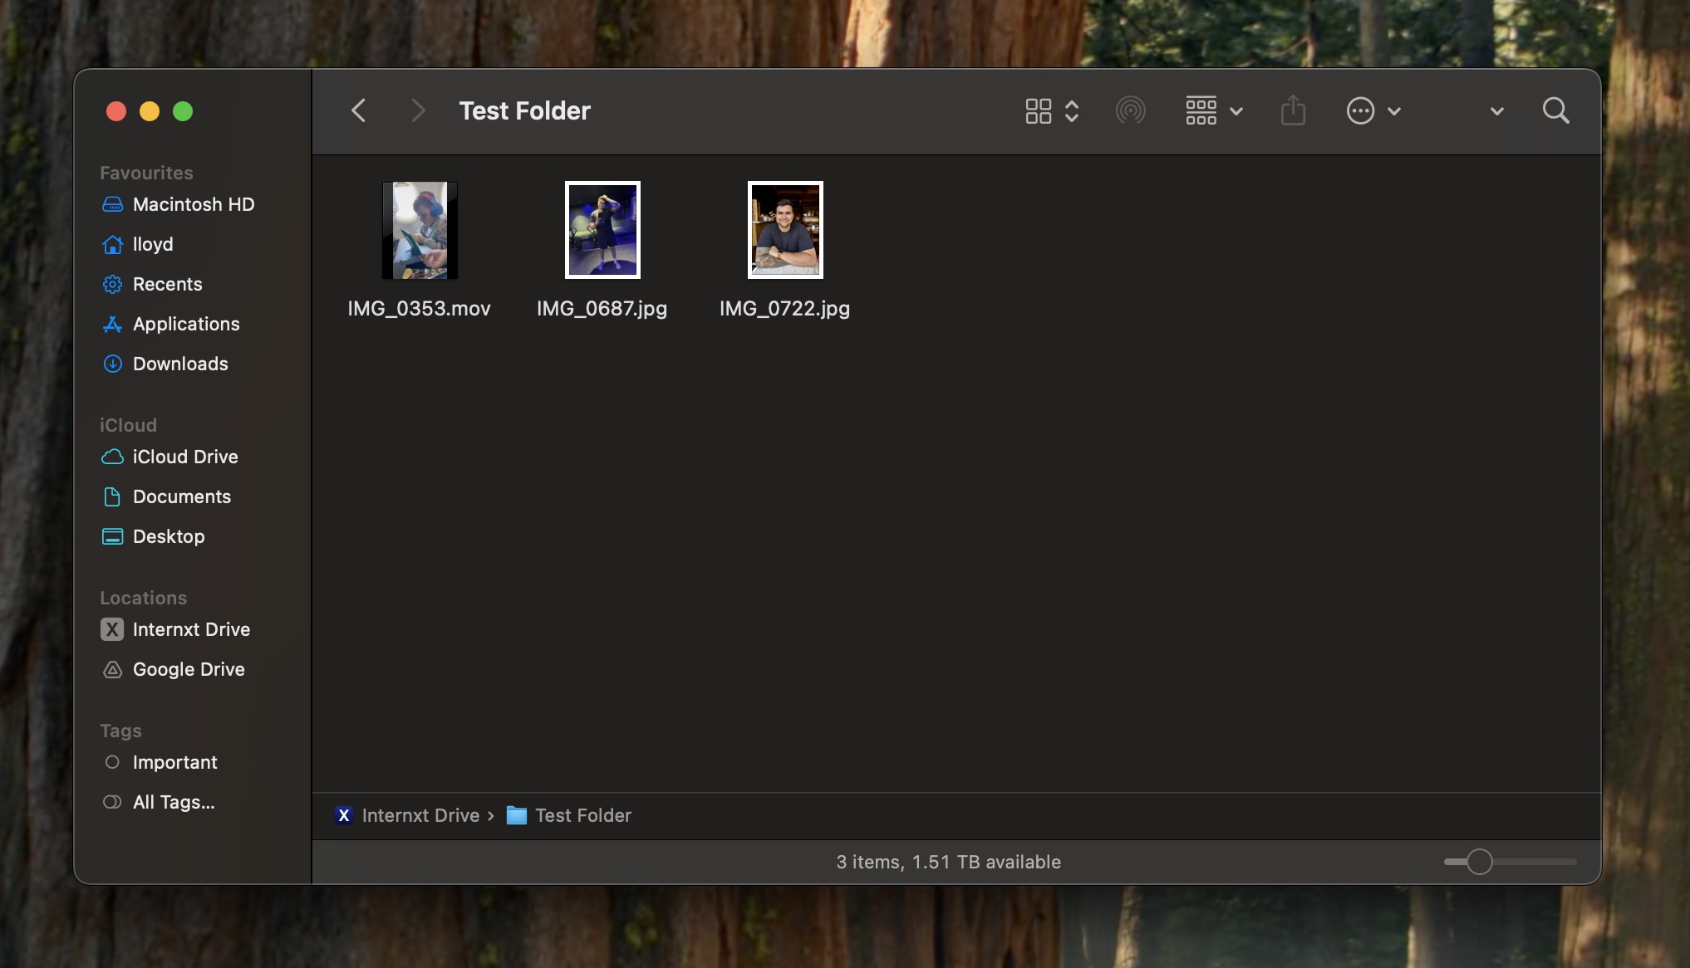Click the Search magnifier icon
The image size is (1690, 968).
click(x=1555, y=110)
